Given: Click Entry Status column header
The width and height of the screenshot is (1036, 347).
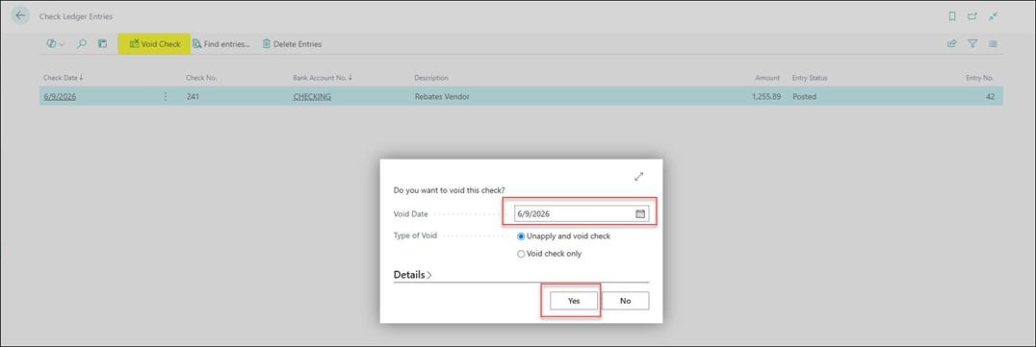Looking at the screenshot, I should pos(810,78).
